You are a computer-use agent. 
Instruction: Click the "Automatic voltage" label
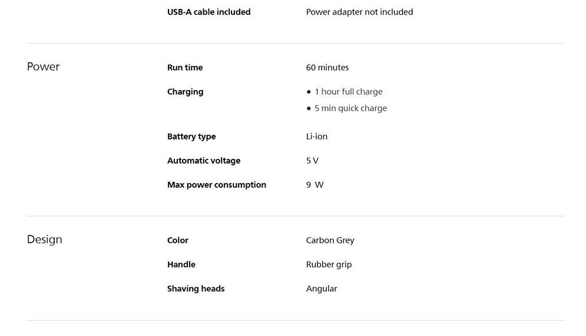click(204, 161)
